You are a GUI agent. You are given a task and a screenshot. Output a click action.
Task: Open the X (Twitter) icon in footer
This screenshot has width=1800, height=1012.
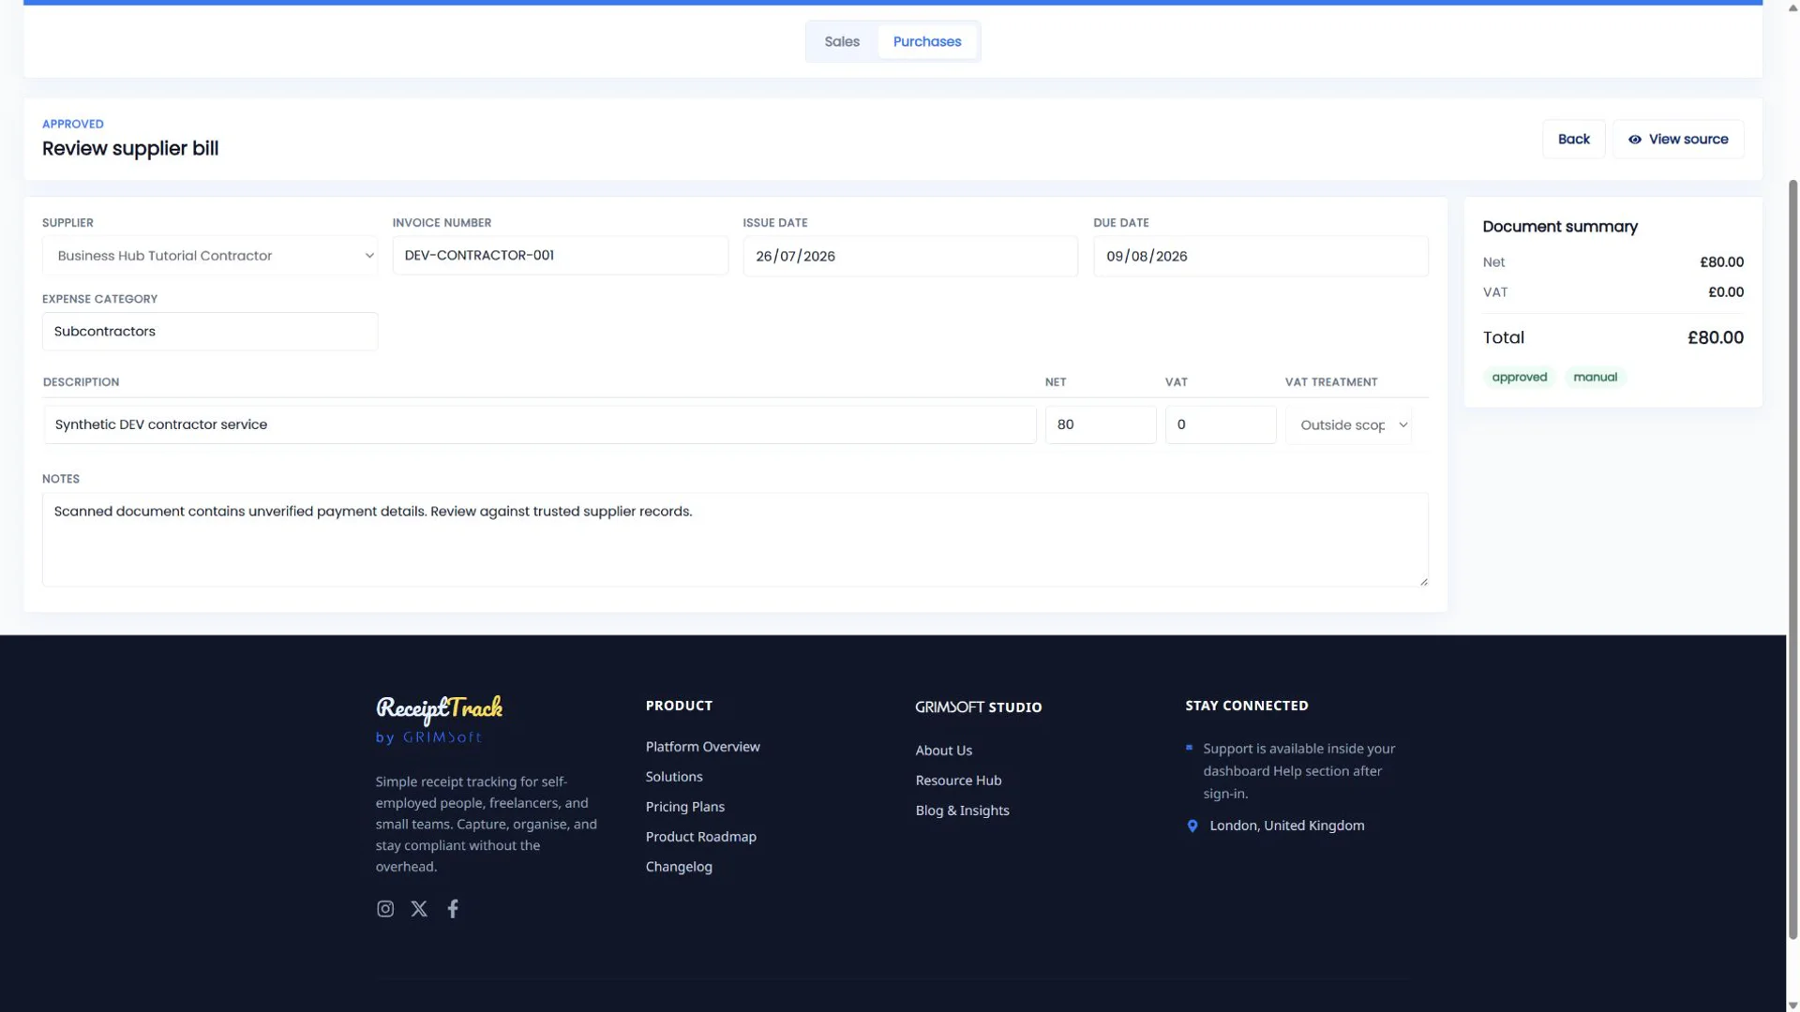[x=419, y=909]
